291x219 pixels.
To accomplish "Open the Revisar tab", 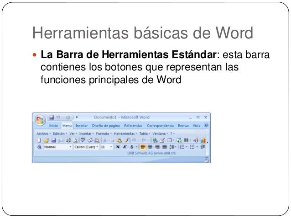I will (183, 126).
